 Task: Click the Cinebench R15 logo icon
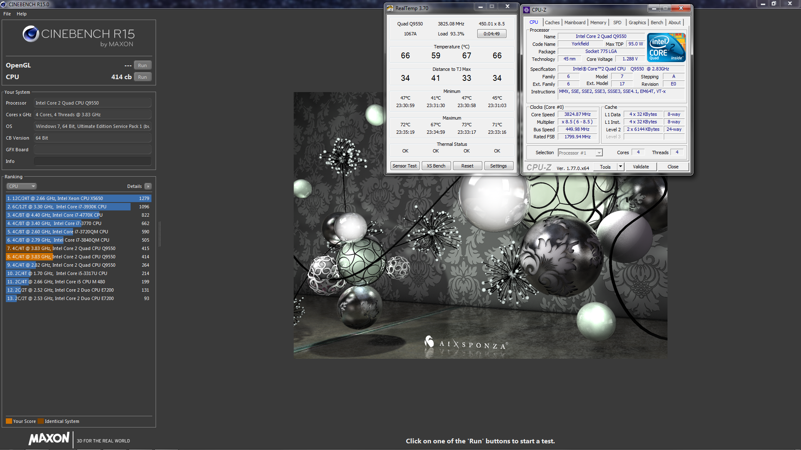[x=31, y=34]
